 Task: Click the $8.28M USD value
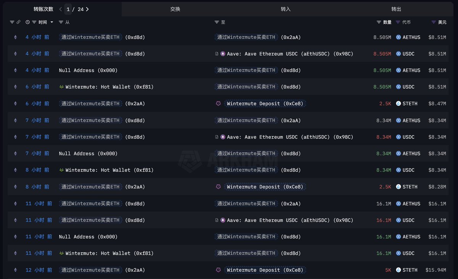click(x=437, y=187)
